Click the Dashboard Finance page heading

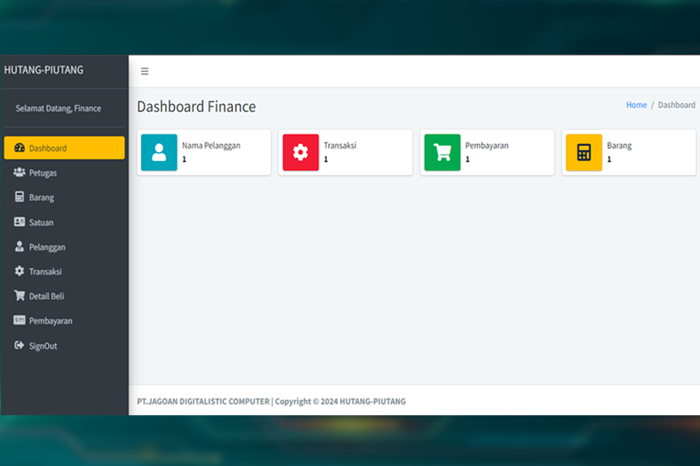(x=196, y=107)
